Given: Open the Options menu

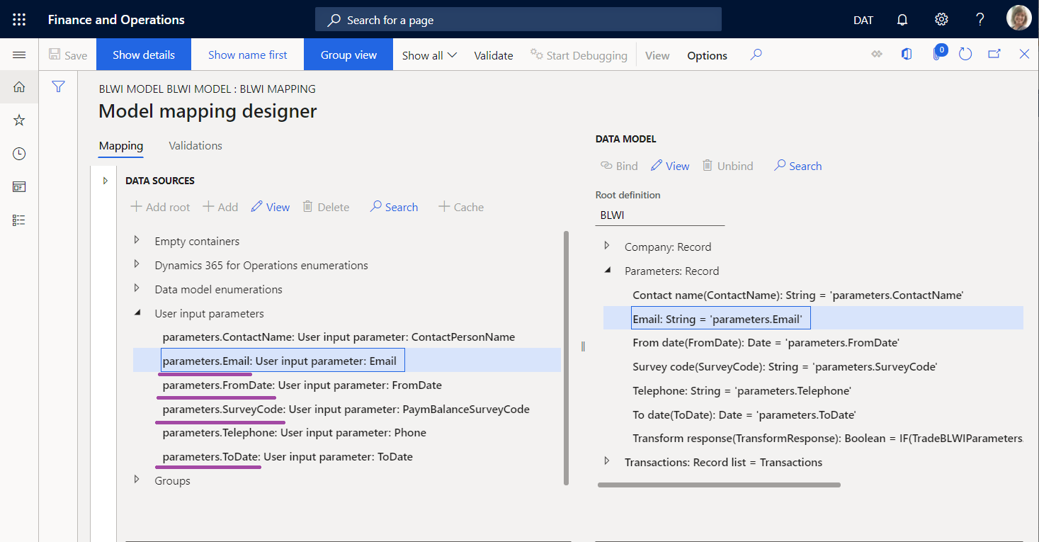Looking at the screenshot, I should pyautogui.click(x=706, y=55).
